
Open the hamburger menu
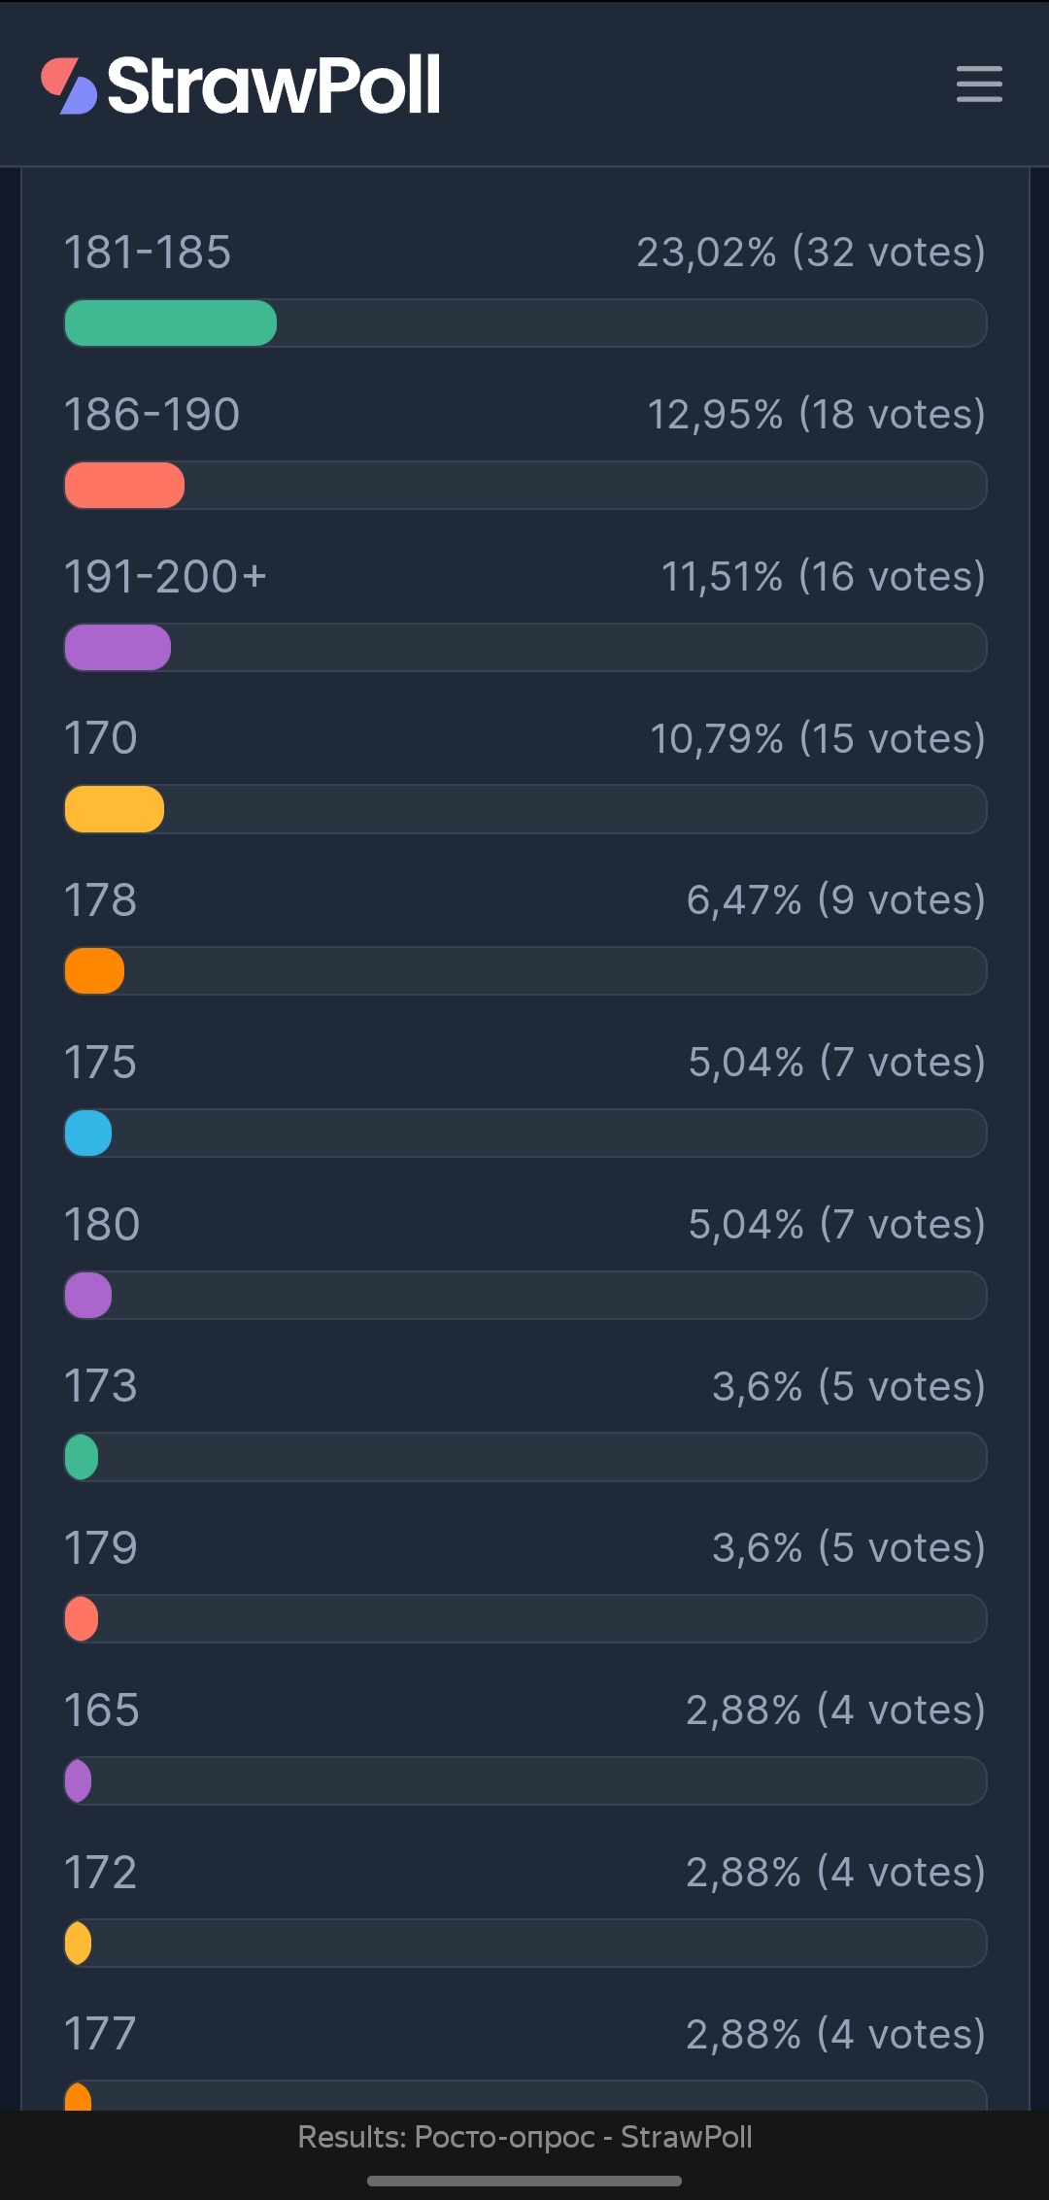[979, 85]
